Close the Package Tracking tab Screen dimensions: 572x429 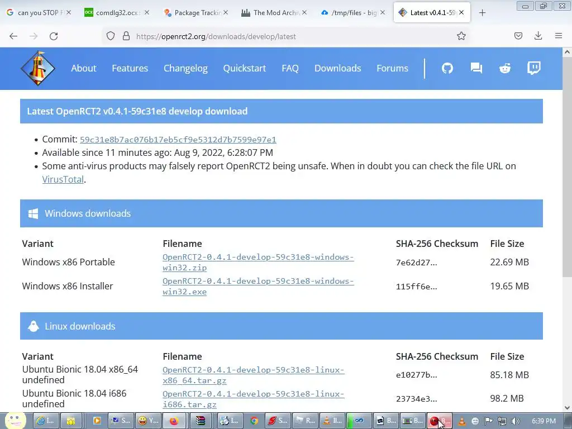pos(226,12)
